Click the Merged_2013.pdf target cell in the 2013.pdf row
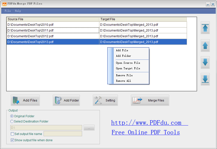 (143, 42)
